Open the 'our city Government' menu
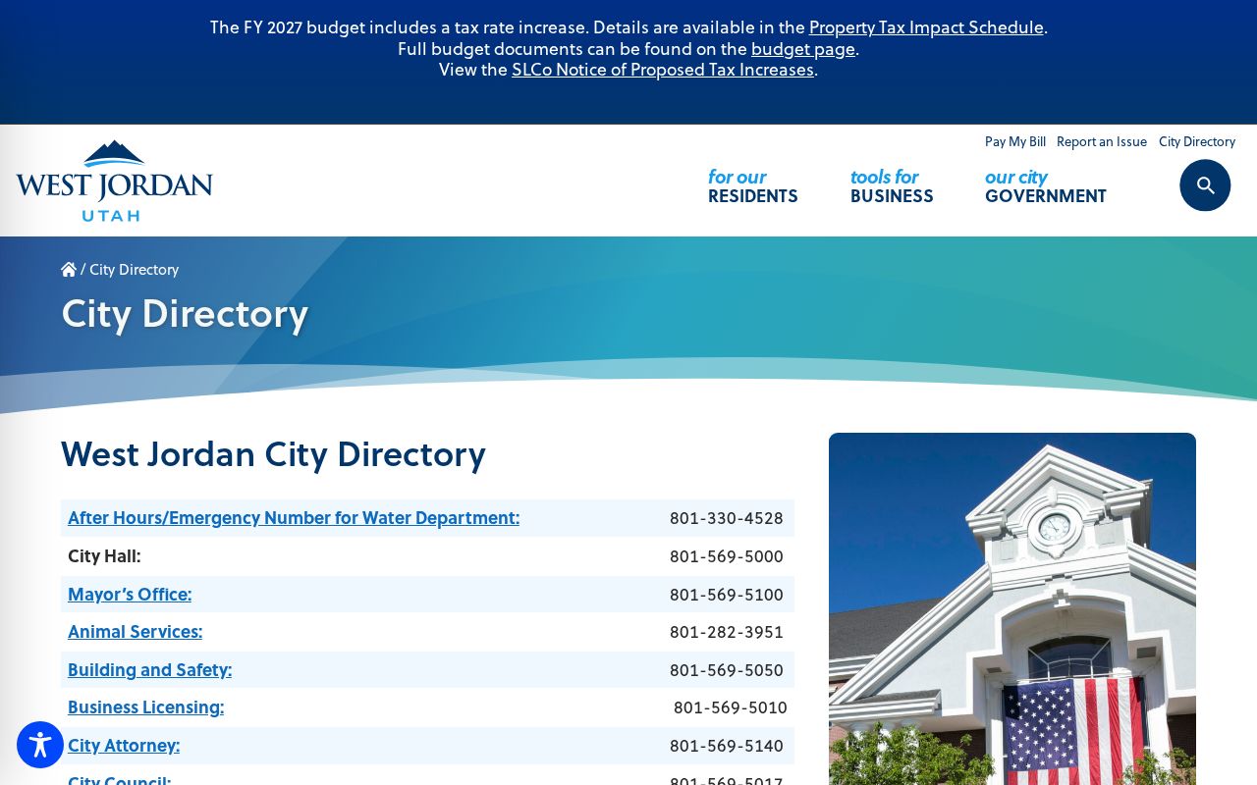1257x785 pixels. pos(1046,185)
